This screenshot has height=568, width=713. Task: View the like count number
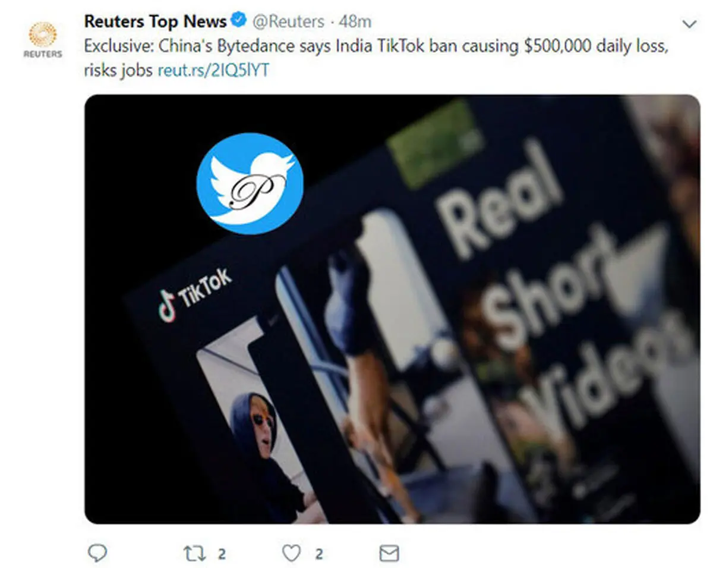click(319, 554)
